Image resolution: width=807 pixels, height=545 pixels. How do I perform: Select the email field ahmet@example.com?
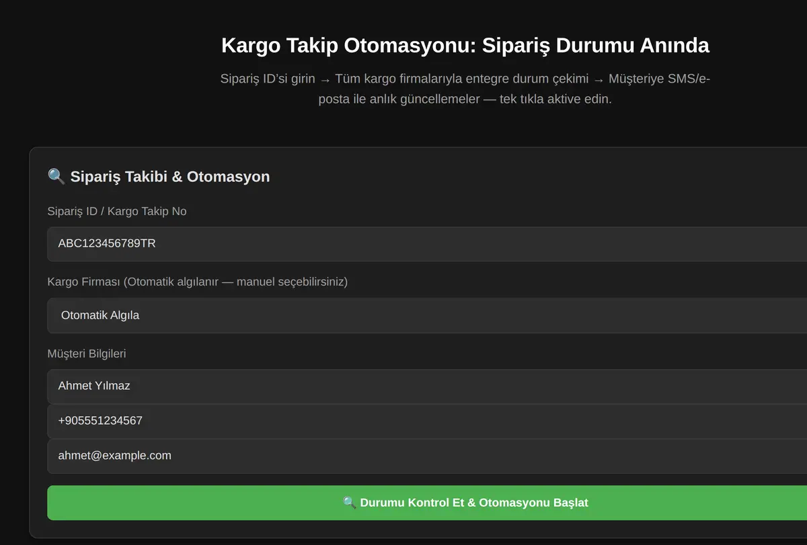(427, 456)
